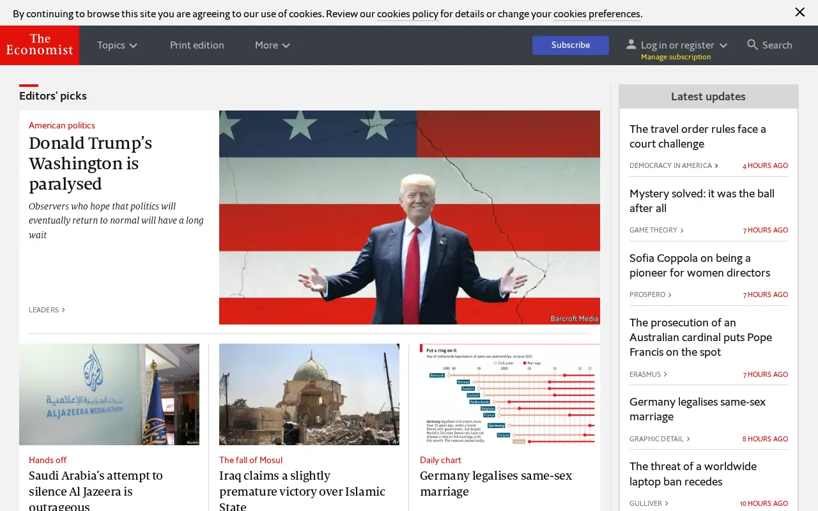
Task: Click the Subscribe button
Action: (x=571, y=45)
